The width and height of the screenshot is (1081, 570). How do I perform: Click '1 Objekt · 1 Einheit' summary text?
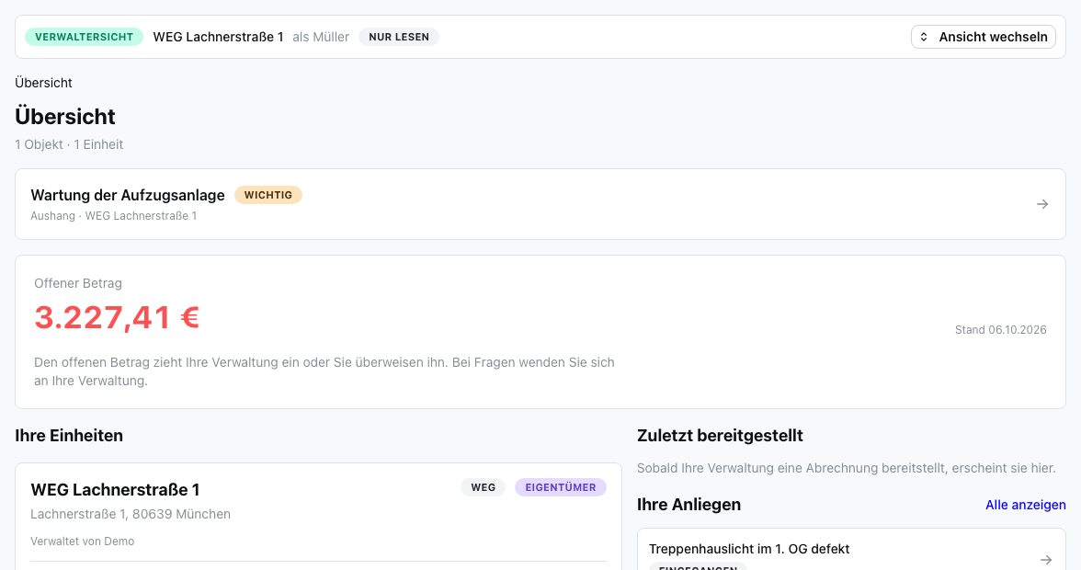click(x=69, y=144)
